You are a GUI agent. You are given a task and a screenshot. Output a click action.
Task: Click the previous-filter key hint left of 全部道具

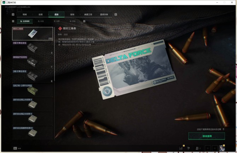pos(13,21)
